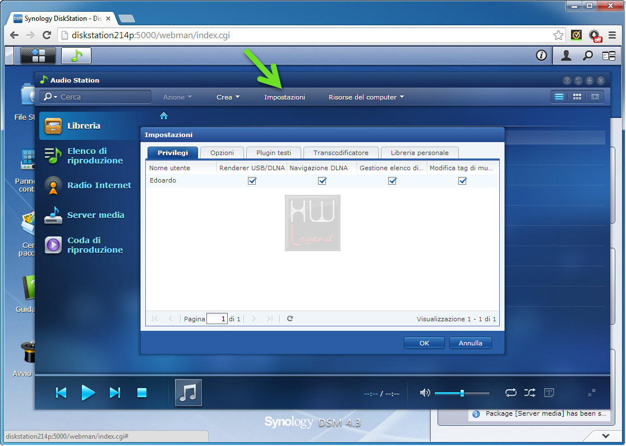Open the DSM widgets panel icon

tap(609, 56)
